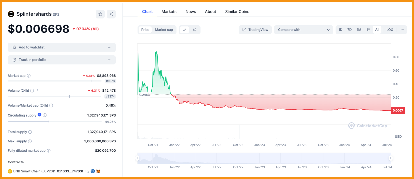Show the Market cap info tooltip icon

(x=29, y=76)
